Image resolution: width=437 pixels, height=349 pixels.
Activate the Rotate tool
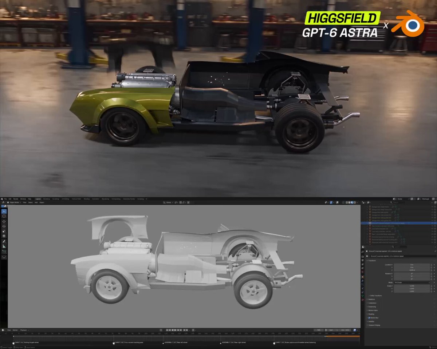click(4, 226)
